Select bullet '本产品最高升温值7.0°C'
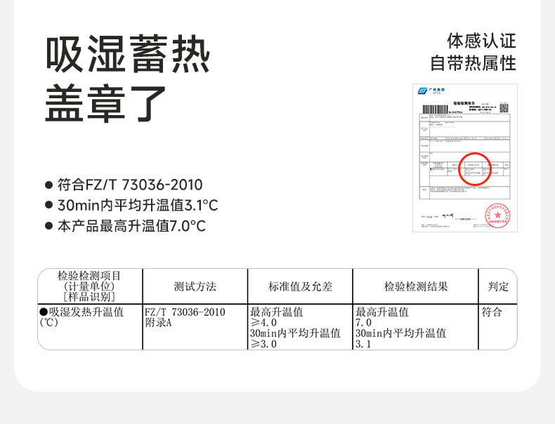Image resolution: width=555 pixels, height=424 pixels. point(126,226)
